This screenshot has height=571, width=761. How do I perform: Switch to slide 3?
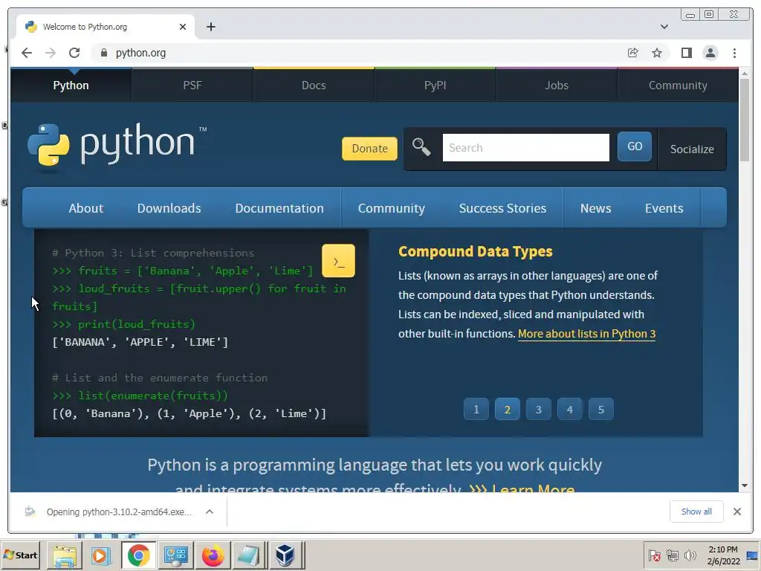538,410
